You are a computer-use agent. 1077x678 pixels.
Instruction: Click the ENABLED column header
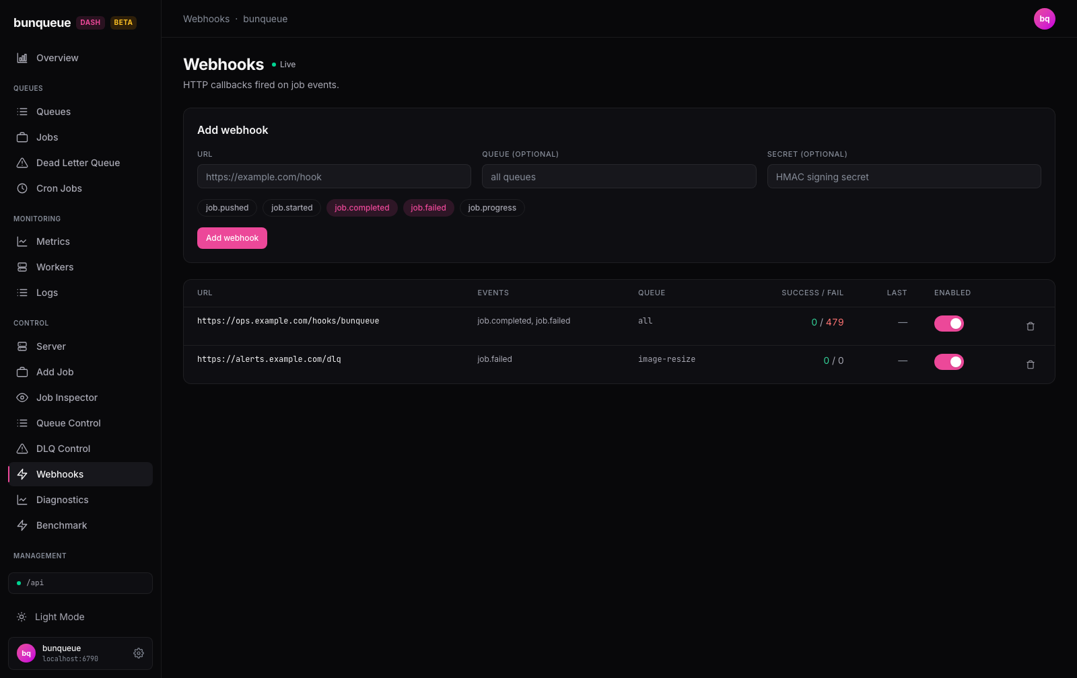click(952, 293)
